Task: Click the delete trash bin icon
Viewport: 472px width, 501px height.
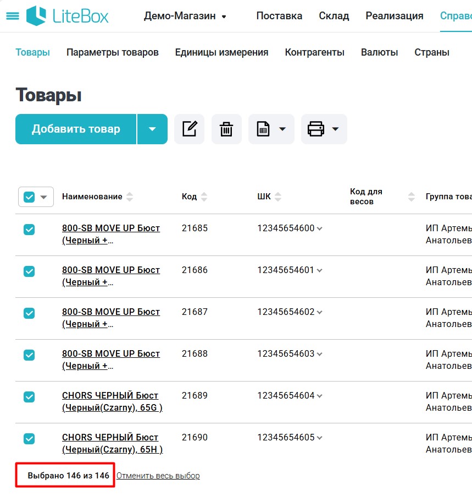Action: [x=226, y=129]
